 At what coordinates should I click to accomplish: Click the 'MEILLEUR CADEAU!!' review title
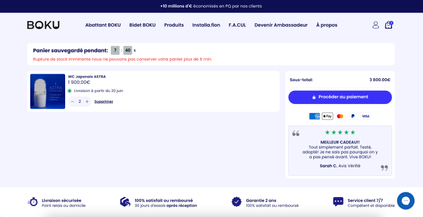click(x=340, y=142)
